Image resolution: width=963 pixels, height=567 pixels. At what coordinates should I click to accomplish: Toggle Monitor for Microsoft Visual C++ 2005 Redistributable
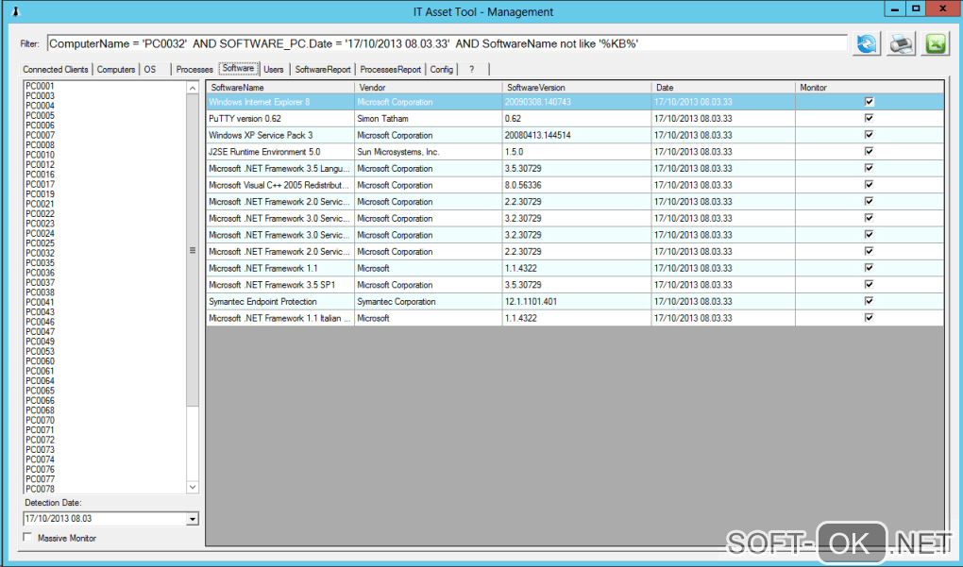click(869, 184)
